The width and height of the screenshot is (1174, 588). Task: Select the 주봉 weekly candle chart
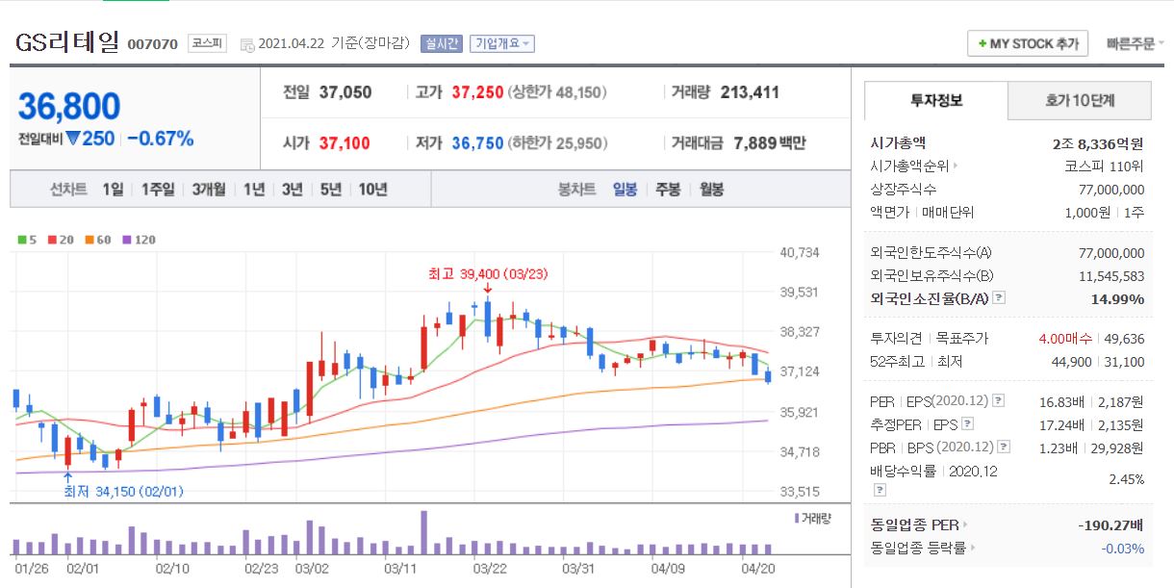tap(668, 190)
